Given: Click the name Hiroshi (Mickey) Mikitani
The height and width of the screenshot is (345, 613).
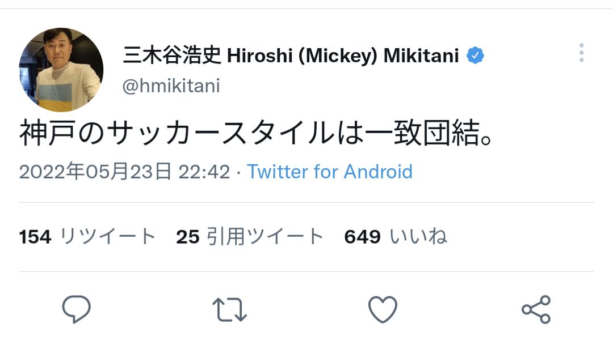Looking at the screenshot, I should [343, 56].
